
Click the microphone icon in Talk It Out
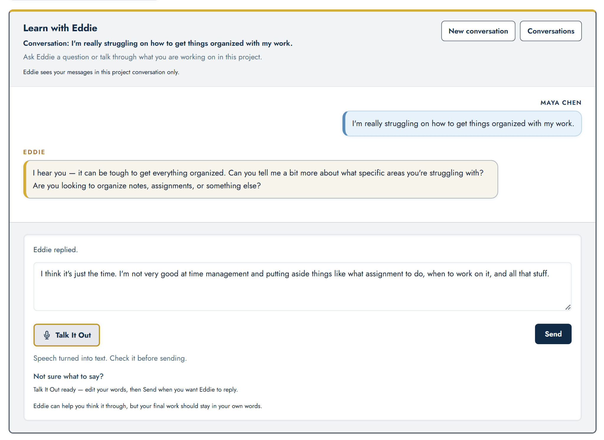click(47, 335)
